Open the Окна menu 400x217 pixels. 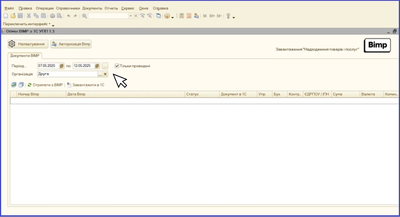tap(144, 8)
